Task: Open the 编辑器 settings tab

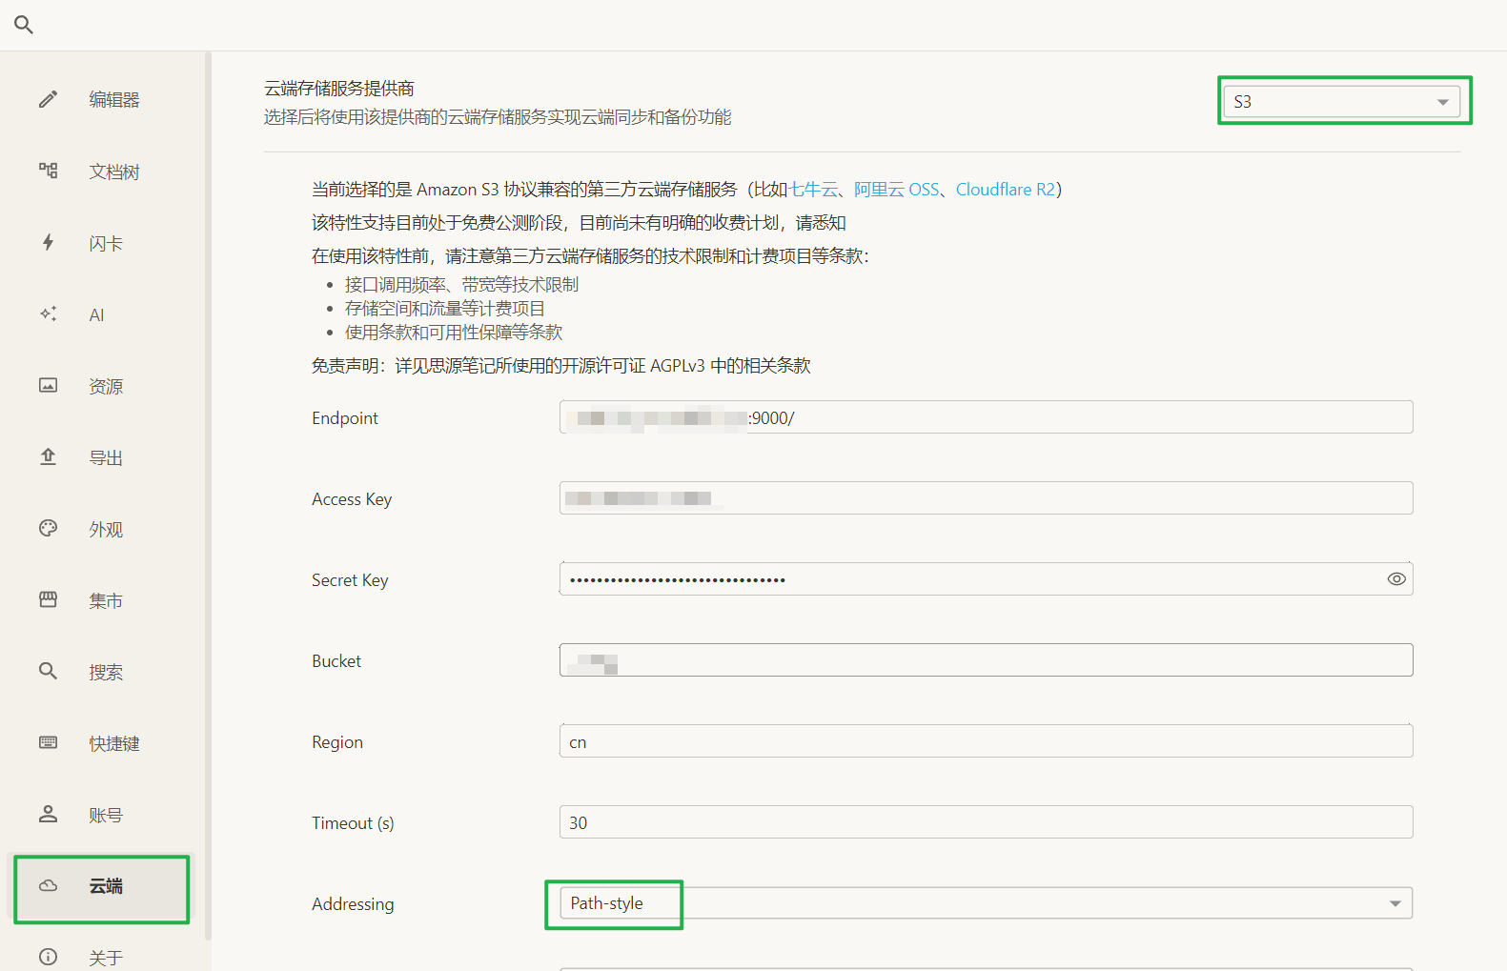Action: coord(101,99)
